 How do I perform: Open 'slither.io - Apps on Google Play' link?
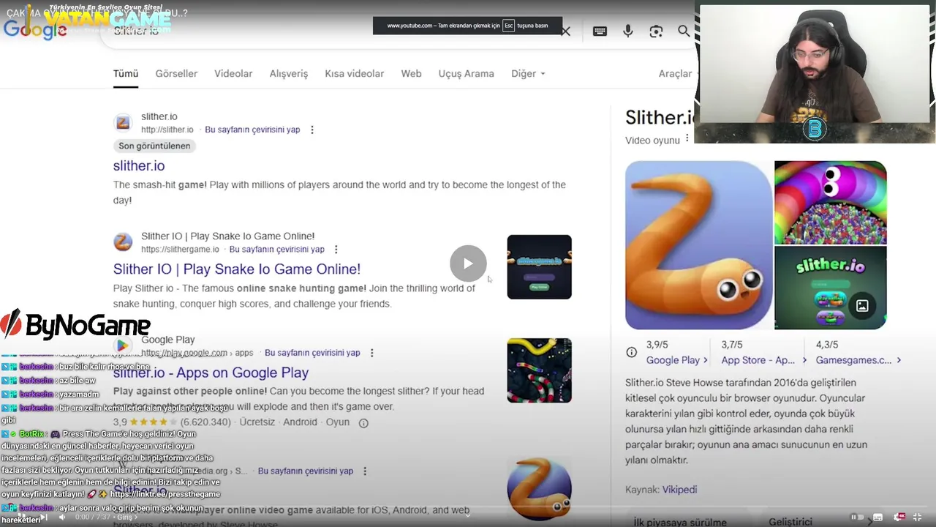tap(211, 373)
